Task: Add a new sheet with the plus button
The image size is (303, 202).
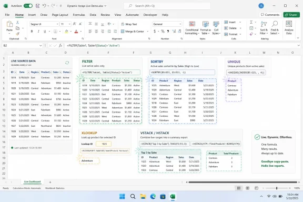Action: click(50, 182)
